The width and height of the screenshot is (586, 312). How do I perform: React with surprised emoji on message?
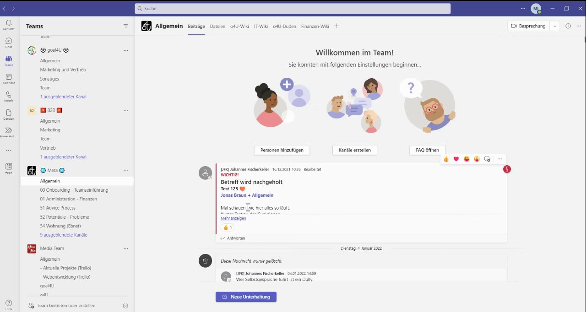click(x=477, y=159)
